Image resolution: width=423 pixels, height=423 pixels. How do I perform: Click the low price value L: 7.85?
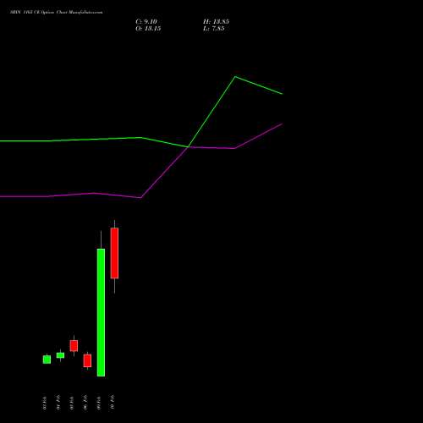214,29
